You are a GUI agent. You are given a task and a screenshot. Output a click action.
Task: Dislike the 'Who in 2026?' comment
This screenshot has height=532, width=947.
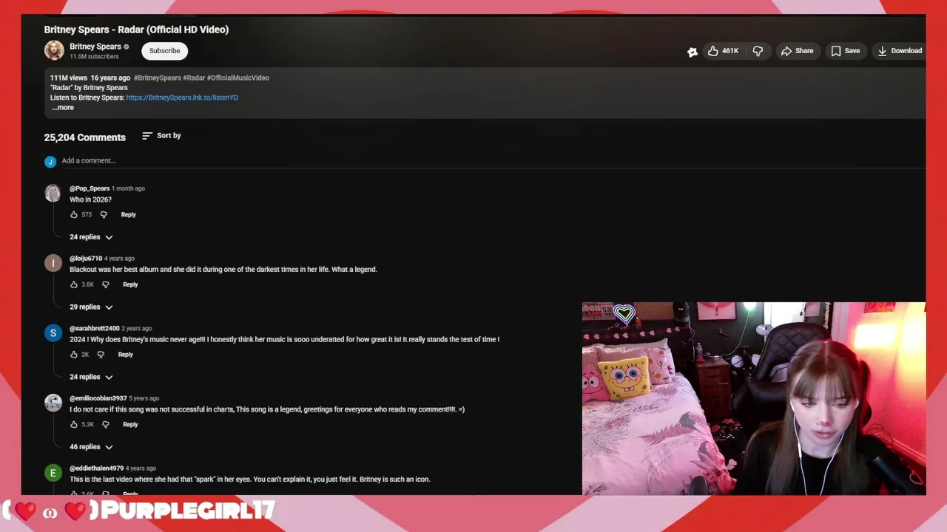point(104,215)
